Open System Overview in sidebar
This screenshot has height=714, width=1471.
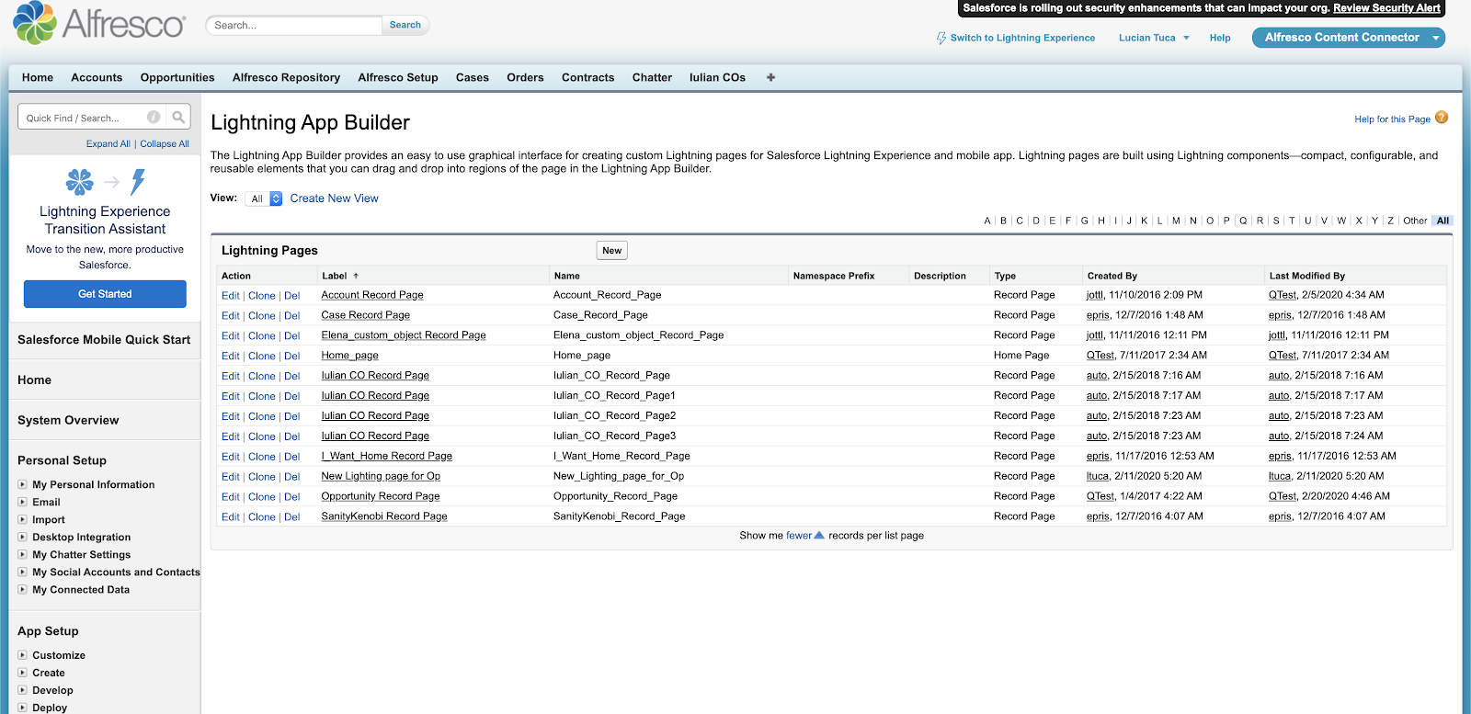[x=68, y=420]
